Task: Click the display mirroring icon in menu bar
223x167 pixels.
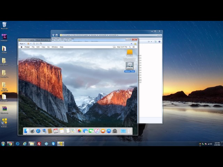Action: pyautogui.click(x=114, y=47)
